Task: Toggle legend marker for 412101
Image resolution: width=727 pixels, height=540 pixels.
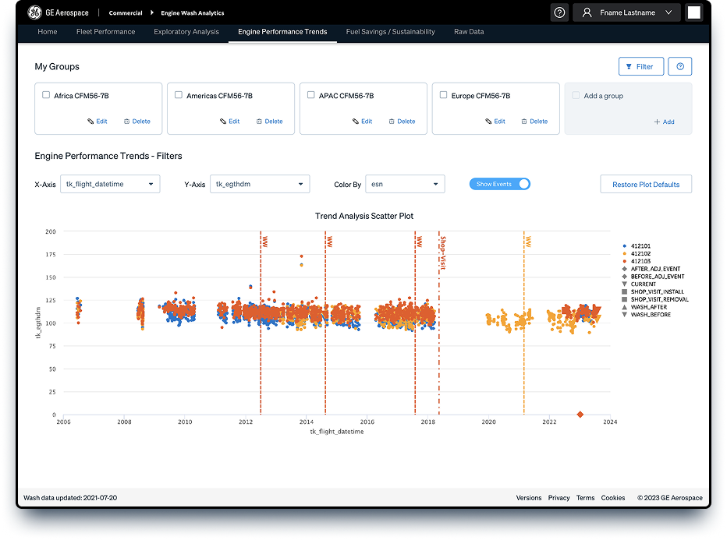Action: [x=625, y=246]
